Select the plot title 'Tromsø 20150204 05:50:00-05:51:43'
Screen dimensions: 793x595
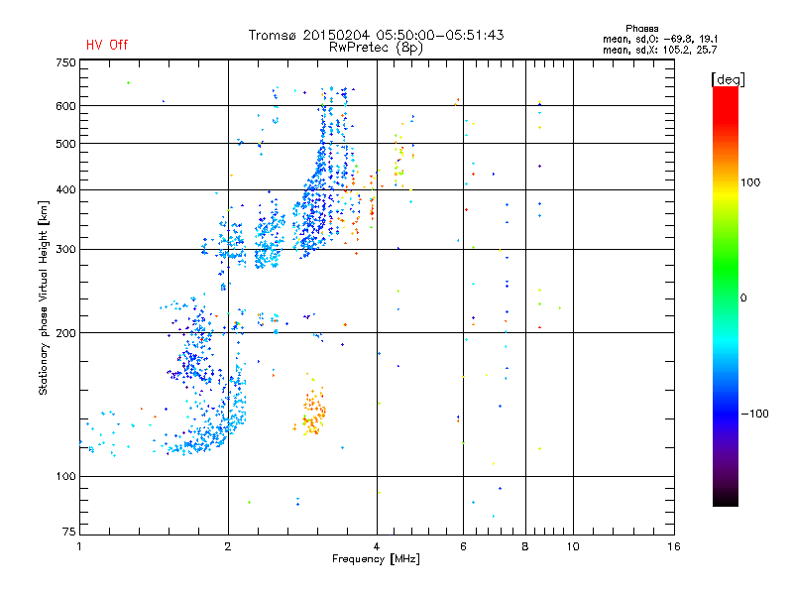[376, 35]
